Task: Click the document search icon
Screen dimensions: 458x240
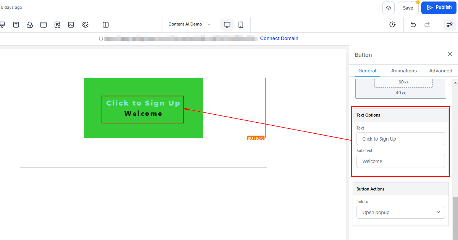Action: pos(57,25)
